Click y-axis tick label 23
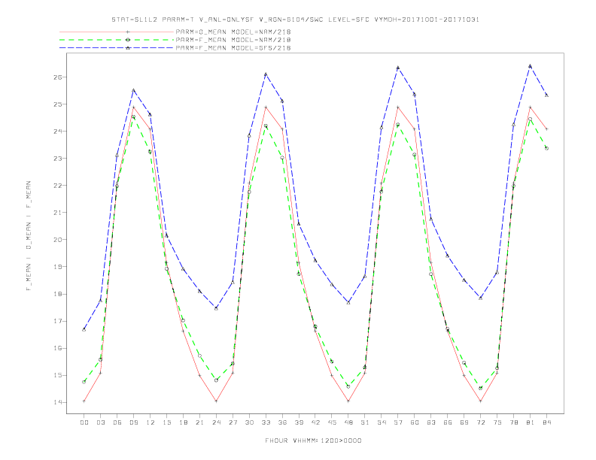 (x=57, y=159)
